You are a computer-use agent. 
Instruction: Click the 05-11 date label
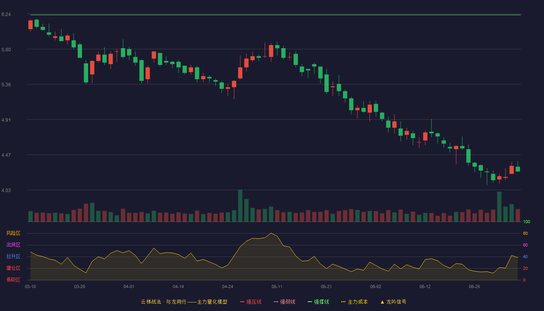277,287
